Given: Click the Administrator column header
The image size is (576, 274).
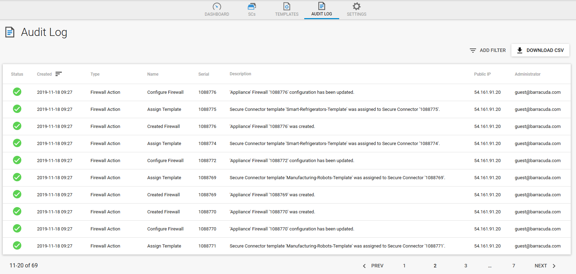Looking at the screenshot, I should pyautogui.click(x=527, y=74).
